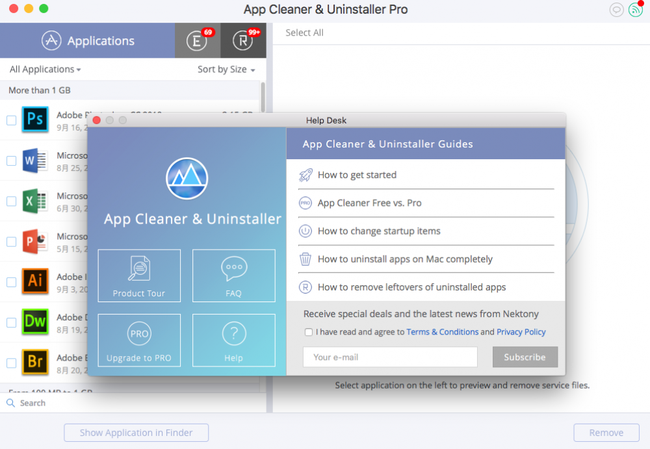
Task: Click the search magnifier icon
Action: coord(11,403)
